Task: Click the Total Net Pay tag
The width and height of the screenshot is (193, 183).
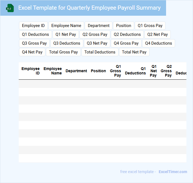Action: coord(134,52)
